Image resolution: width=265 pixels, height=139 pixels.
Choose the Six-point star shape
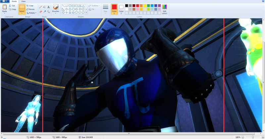coord(73,12)
